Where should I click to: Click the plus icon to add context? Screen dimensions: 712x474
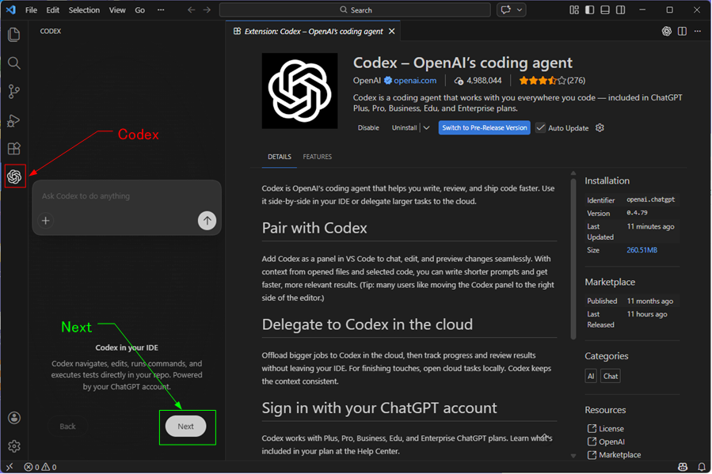(x=46, y=221)
